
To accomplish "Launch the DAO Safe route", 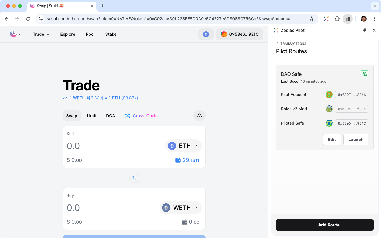I will (x=356, y=140).
